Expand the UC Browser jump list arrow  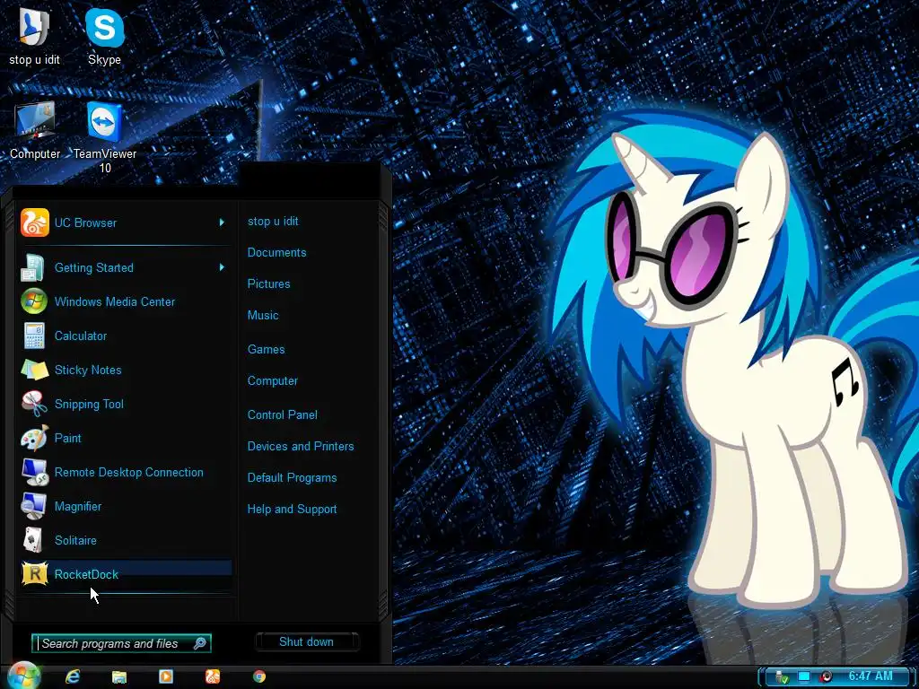coord(223,222)
